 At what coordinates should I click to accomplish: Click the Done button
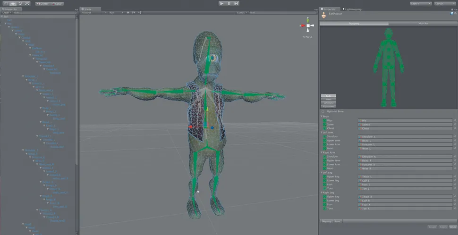[453, 227]
